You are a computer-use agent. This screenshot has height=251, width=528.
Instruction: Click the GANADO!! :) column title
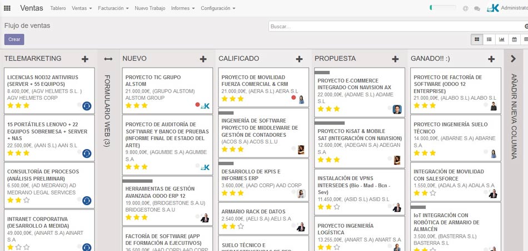(430, 59)
